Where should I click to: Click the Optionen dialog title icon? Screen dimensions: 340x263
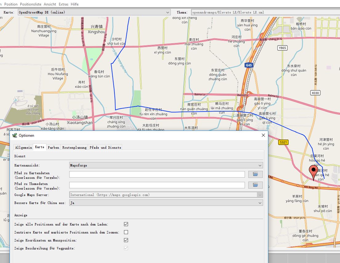coord(14,135)
